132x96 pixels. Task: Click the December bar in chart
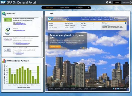38,75
